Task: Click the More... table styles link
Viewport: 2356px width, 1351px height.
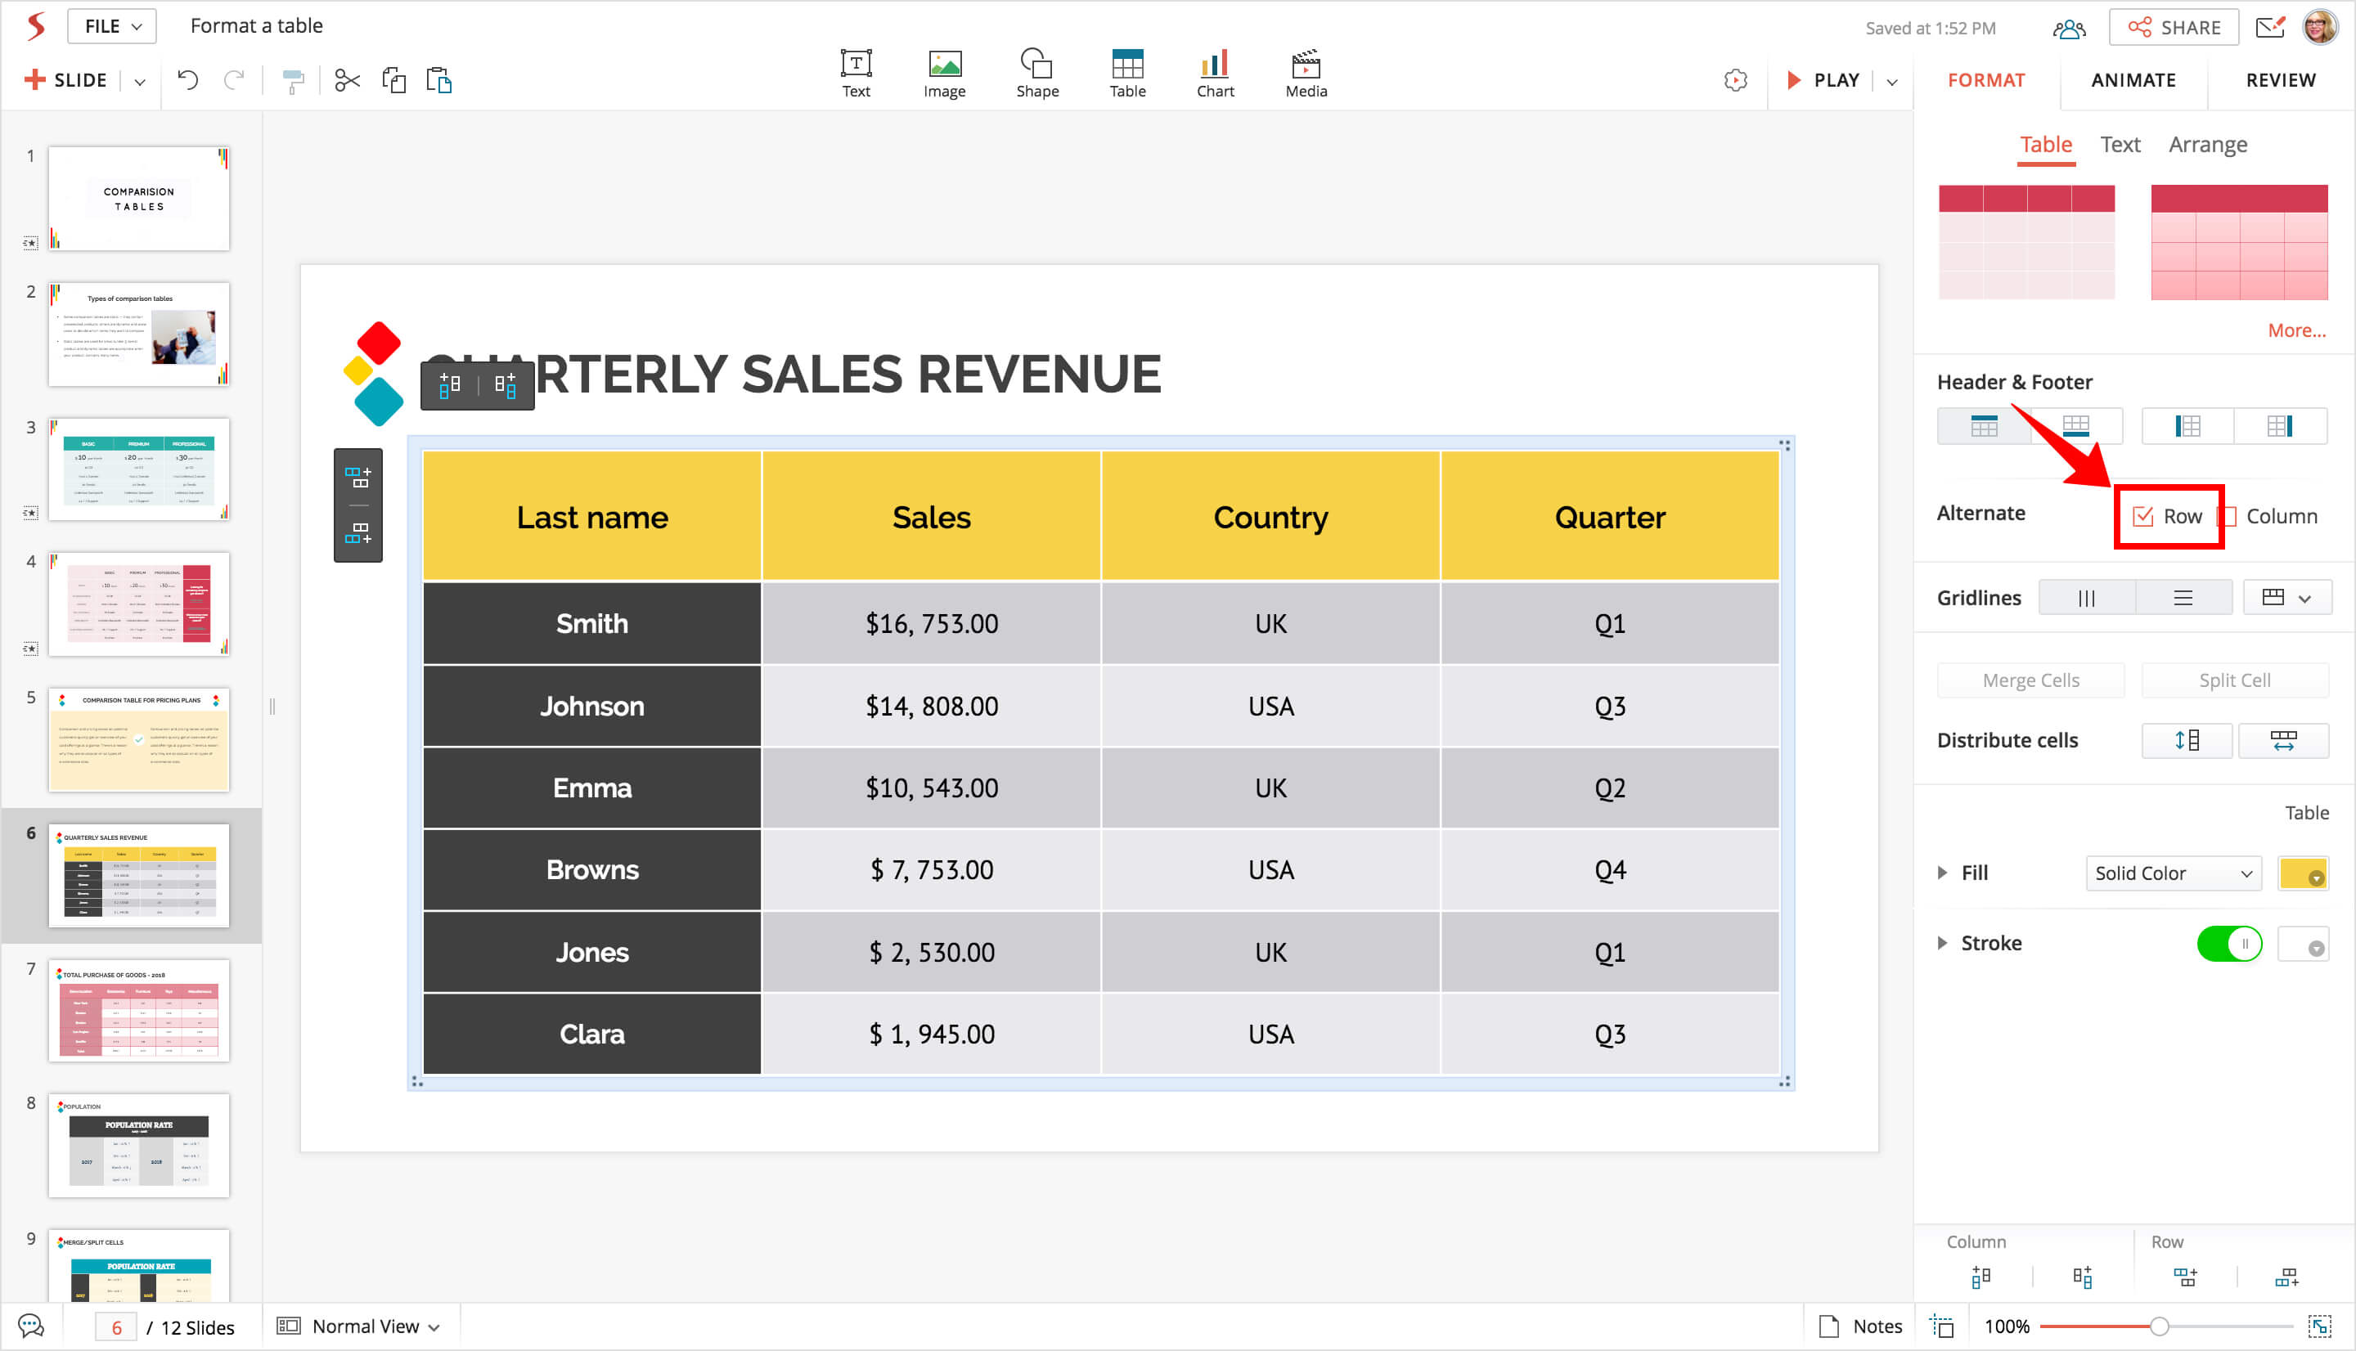Action: [2295, 330]
